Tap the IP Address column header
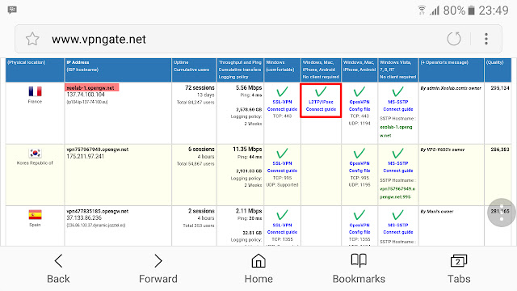The image size is (517, 291). coord(118,70)
